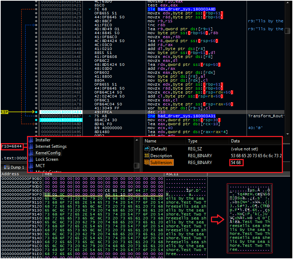Viewport: 293px width, 259px height.
Task: Click disassembly scrollbar up arrow
Action: (288, 3)
